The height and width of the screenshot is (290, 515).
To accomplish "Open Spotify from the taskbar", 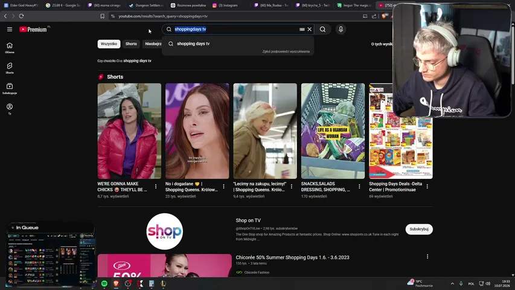I will (104, 283).
